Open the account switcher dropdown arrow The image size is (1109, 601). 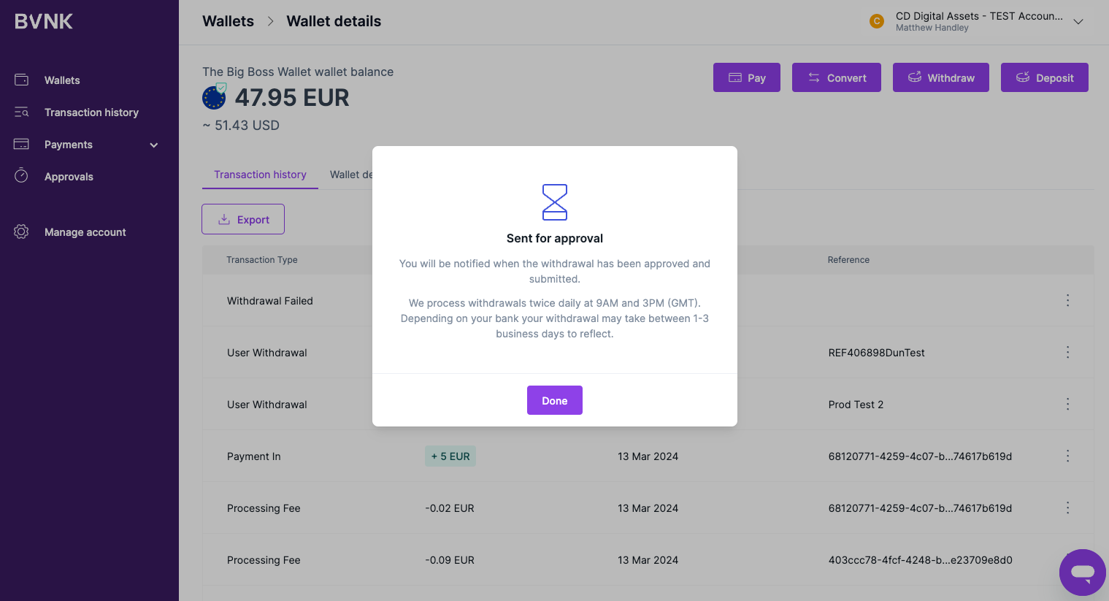(1078, 22)
